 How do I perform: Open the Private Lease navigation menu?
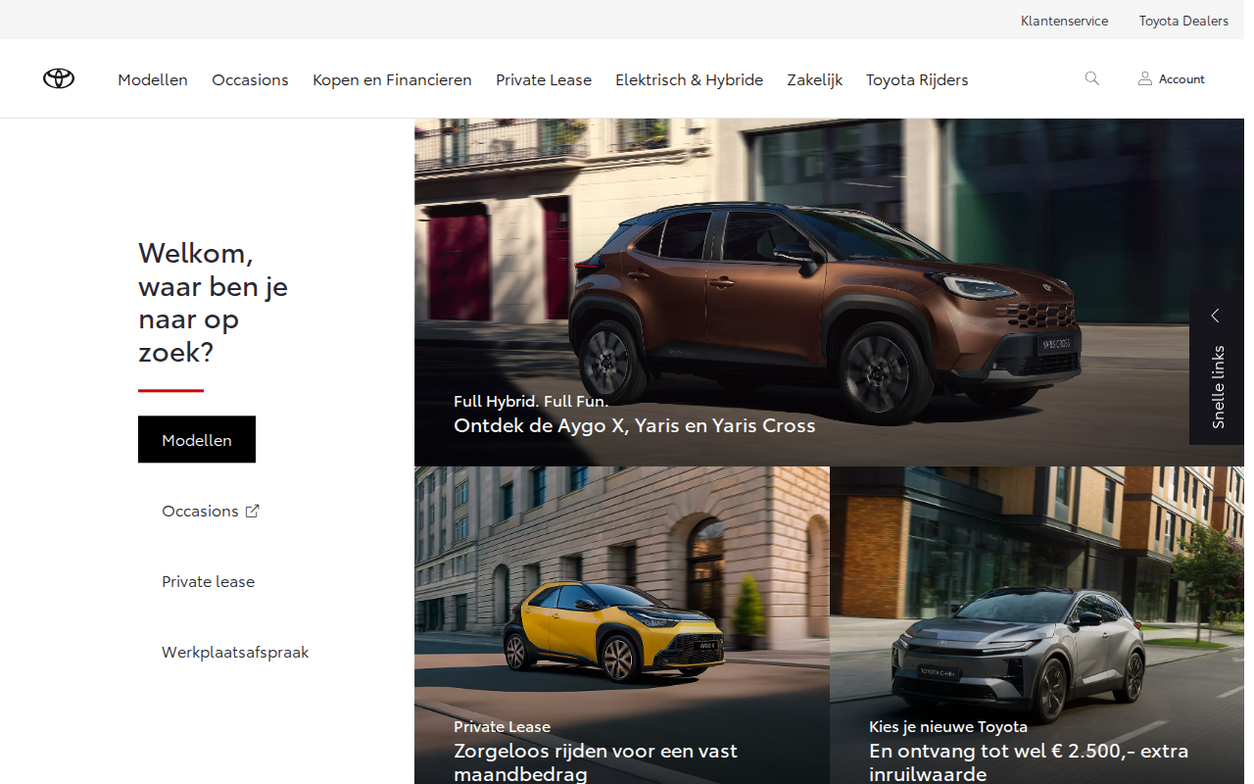(544, 79)
